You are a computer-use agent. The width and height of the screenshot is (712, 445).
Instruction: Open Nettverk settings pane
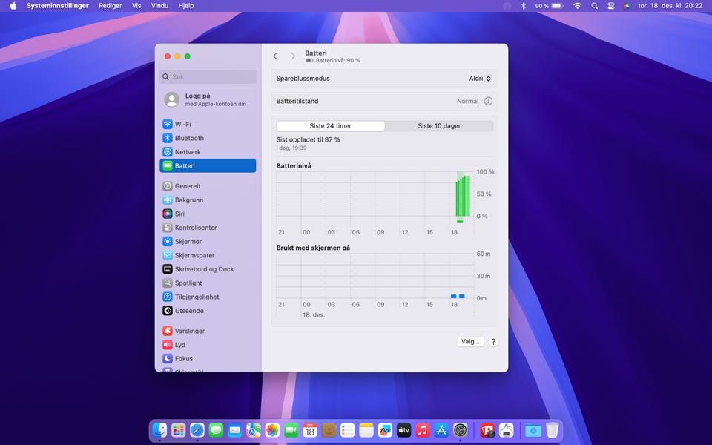[x=188, y=152]
